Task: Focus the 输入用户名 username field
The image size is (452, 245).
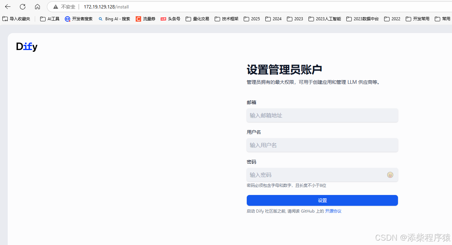Action: pos(322,145)
